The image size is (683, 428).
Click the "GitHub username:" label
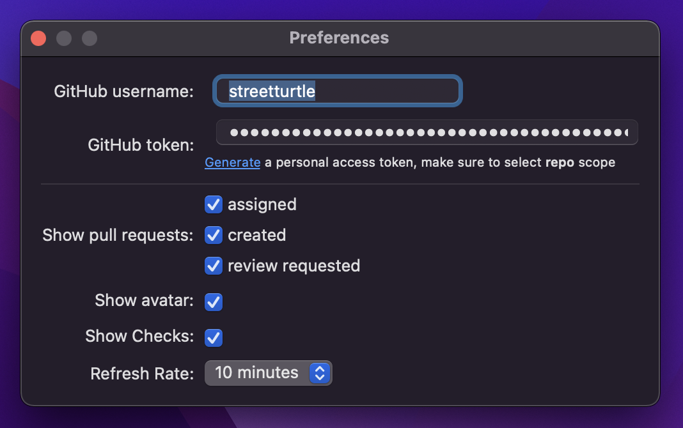click(x=123, y=91)
